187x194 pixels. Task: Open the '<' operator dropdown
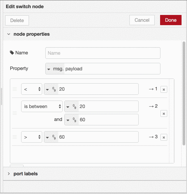click(32, 89)
